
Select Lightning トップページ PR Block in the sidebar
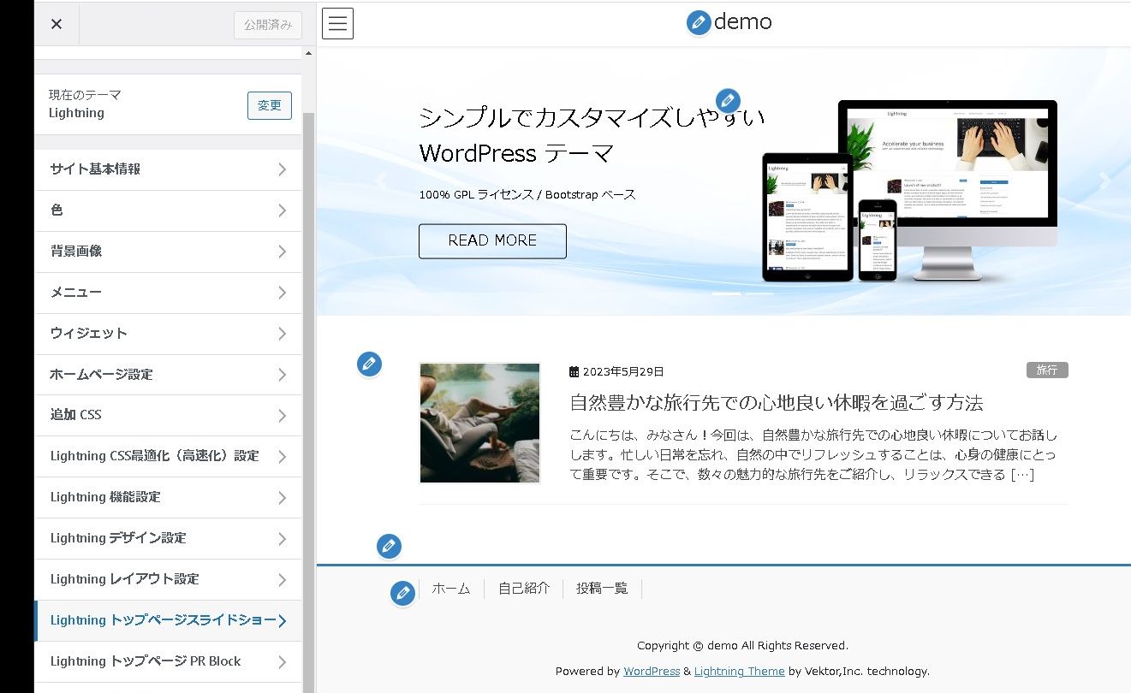[x=168, y=661]
